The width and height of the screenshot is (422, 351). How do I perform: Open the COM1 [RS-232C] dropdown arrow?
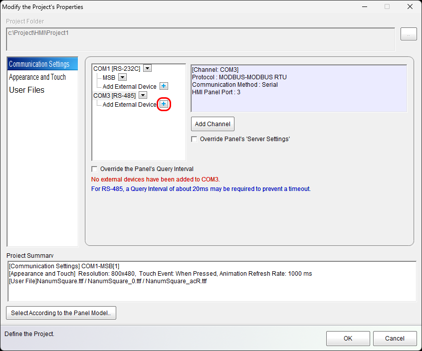pyautogui.click(x=147, y=68)
